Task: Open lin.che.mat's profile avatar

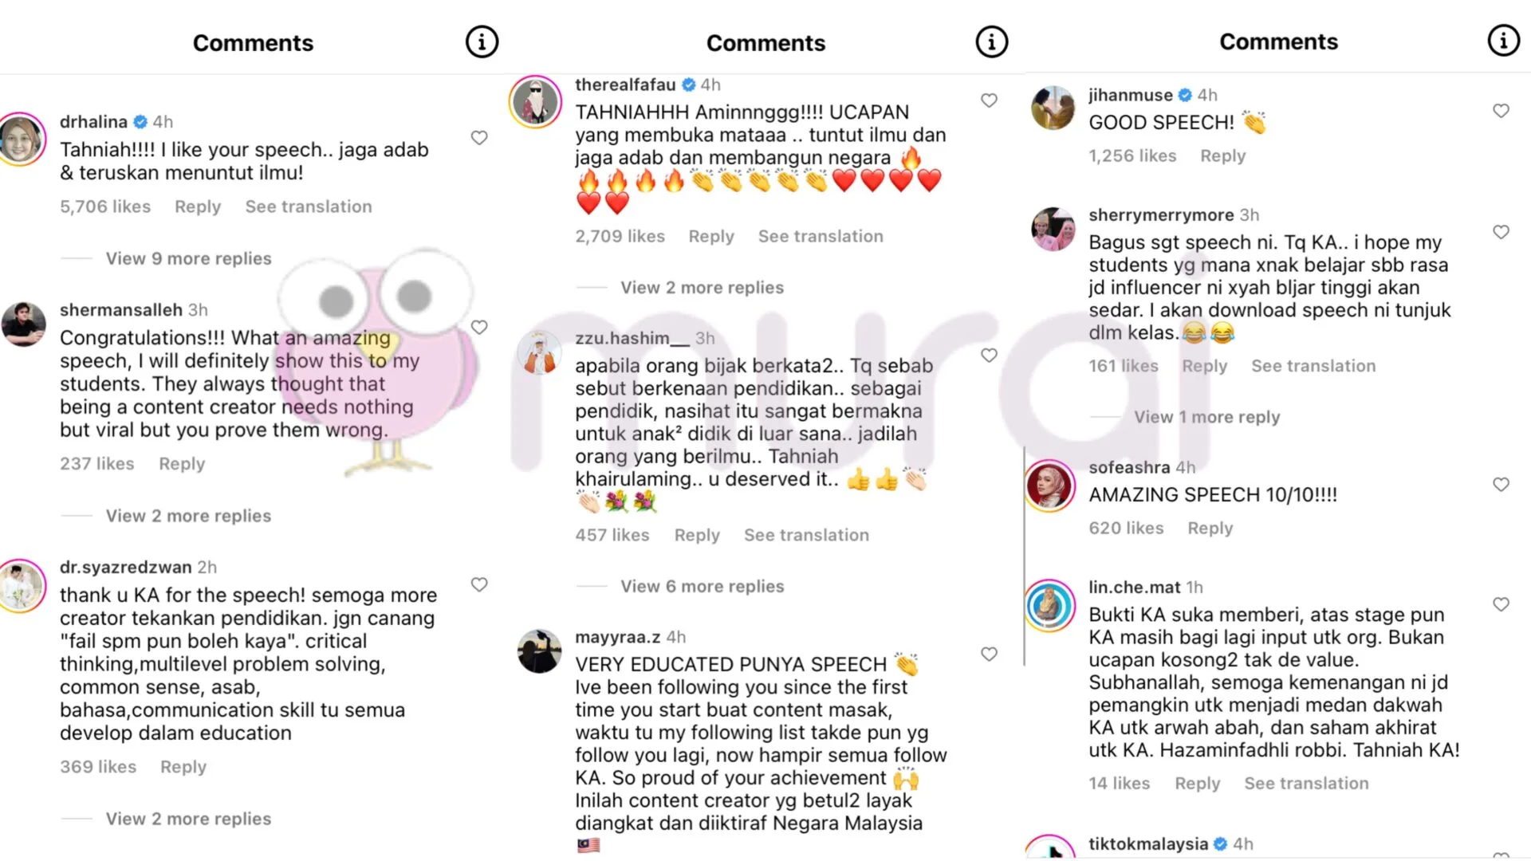Action: 1050,606
